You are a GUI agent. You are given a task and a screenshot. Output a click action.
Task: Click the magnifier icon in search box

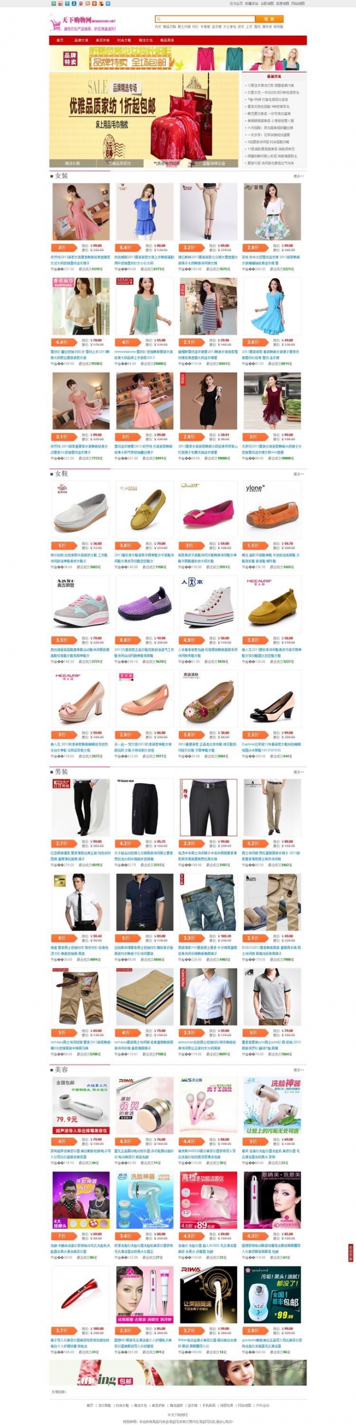pos(159,19)
